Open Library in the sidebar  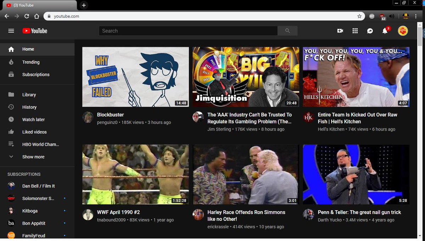click(x=37, y=94)
